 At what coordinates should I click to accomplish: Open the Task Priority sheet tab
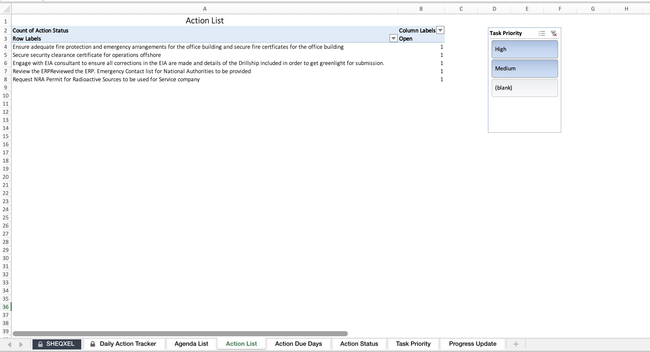coord(413,344)
